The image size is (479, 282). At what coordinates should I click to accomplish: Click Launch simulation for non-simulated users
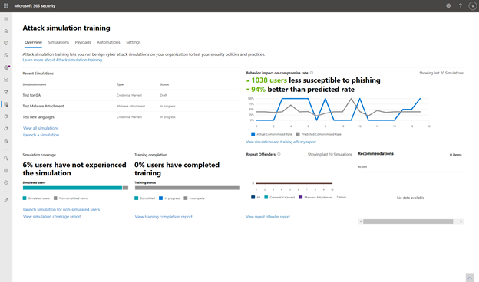tap(61, 210)
